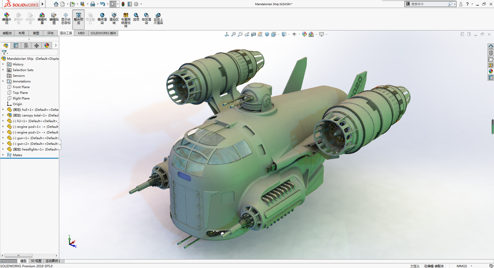Select the 草图 (Sketch) ribbon tab
The height and width of the screenshot is (268, 494).
pyautogui.click(x=36, y=33)
